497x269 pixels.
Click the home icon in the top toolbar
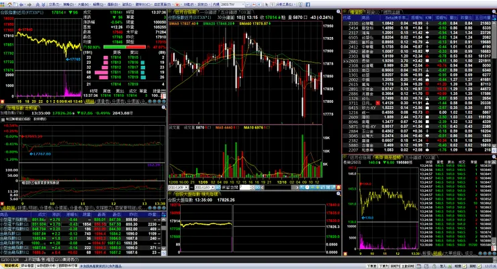tap(9, 5)
